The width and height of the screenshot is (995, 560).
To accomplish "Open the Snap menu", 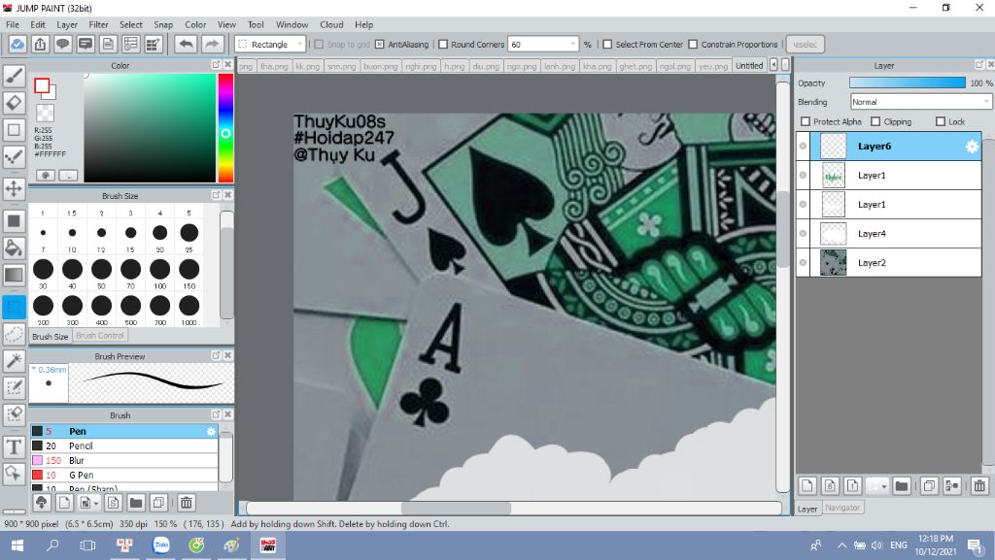I will (x=163, y=24).
